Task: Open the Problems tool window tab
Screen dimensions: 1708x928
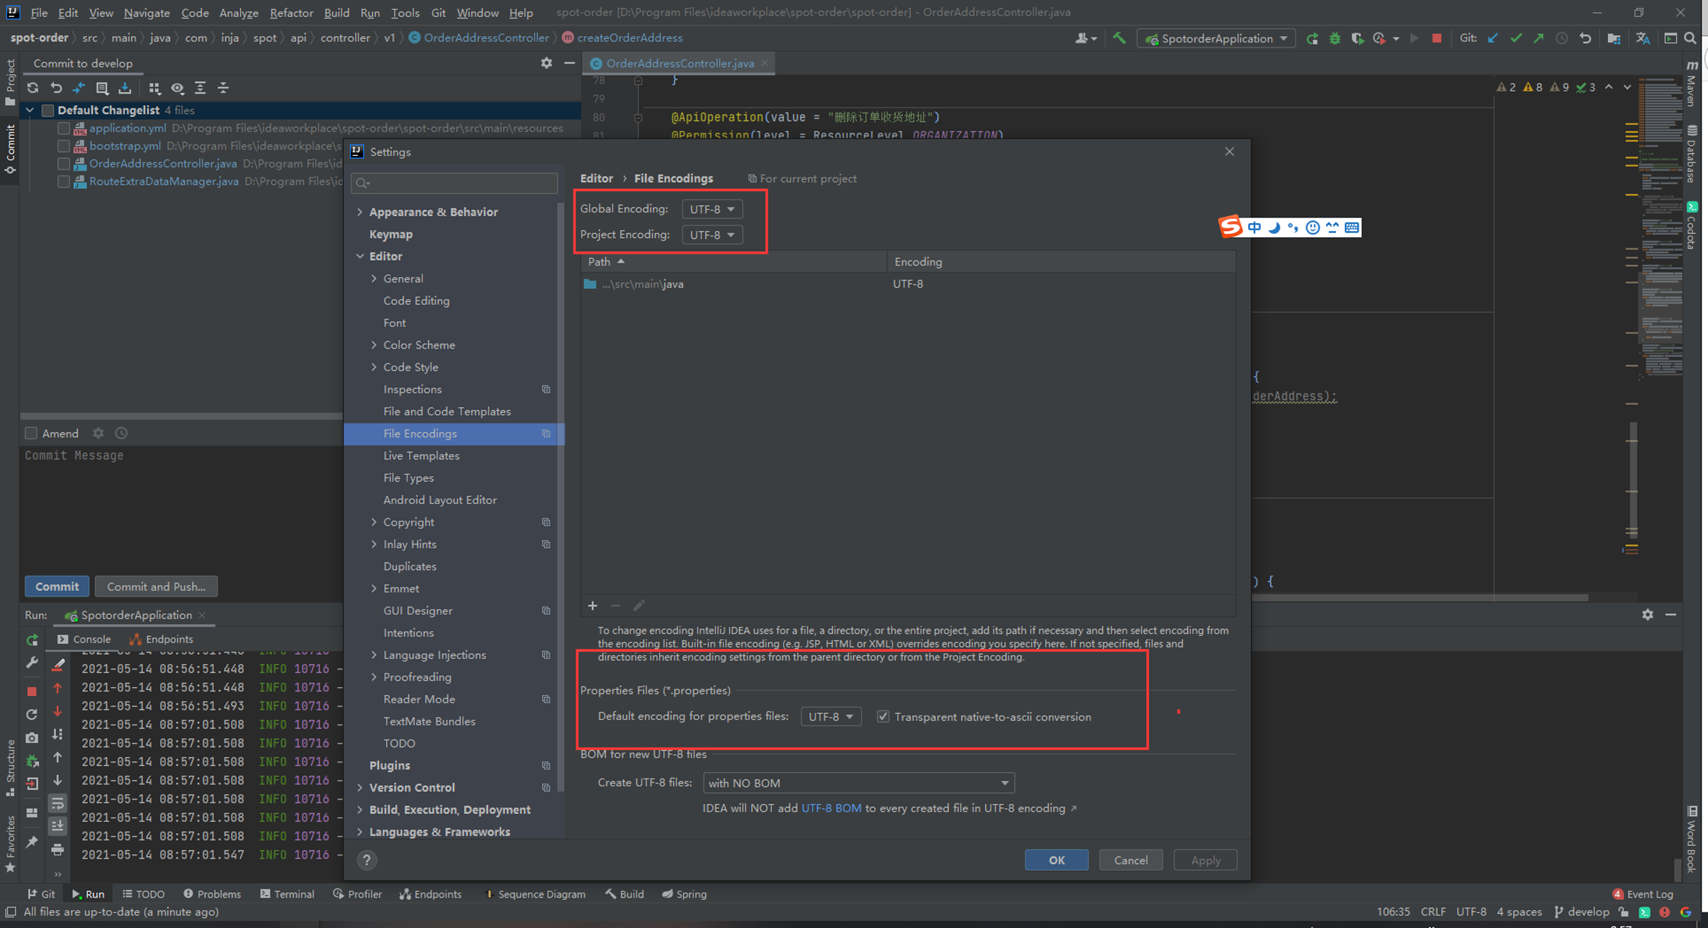Action: (x=212, y=894)
